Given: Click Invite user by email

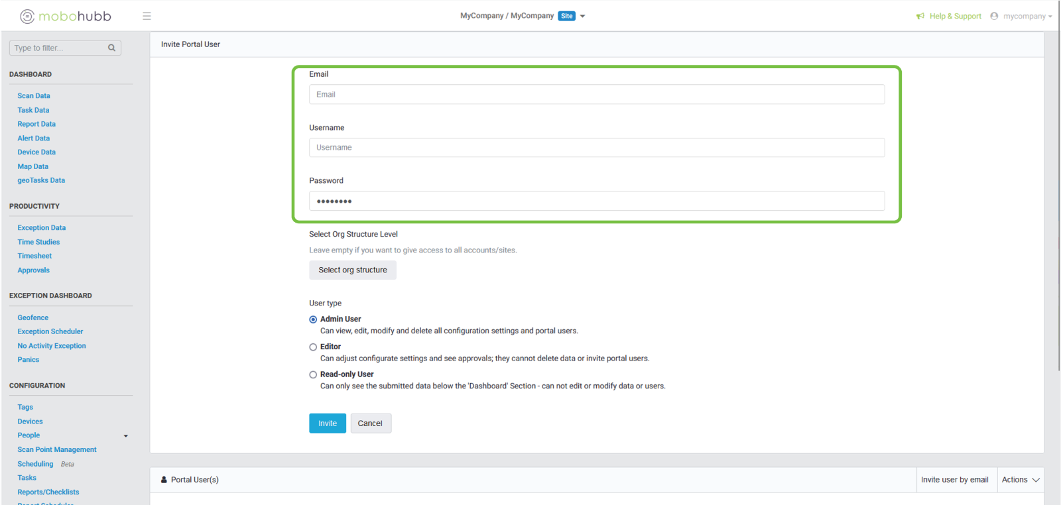Looking at the screenshot, I should [x=954, y=480].
